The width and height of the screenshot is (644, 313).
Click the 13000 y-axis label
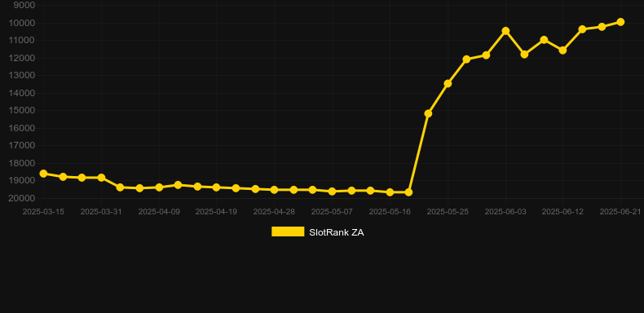point(22,75)
